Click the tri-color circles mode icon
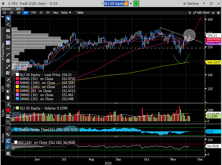Viewport: 222px width, 165px height. (x=8, y=147)
